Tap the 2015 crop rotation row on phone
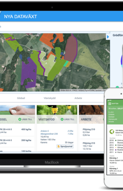The image size is (123, 191). click(116, 143)
